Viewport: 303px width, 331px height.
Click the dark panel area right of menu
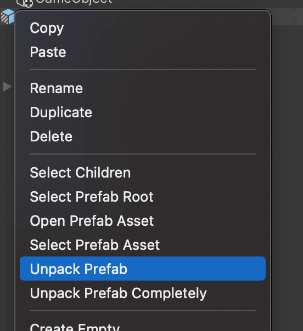(x=288, y=169)
